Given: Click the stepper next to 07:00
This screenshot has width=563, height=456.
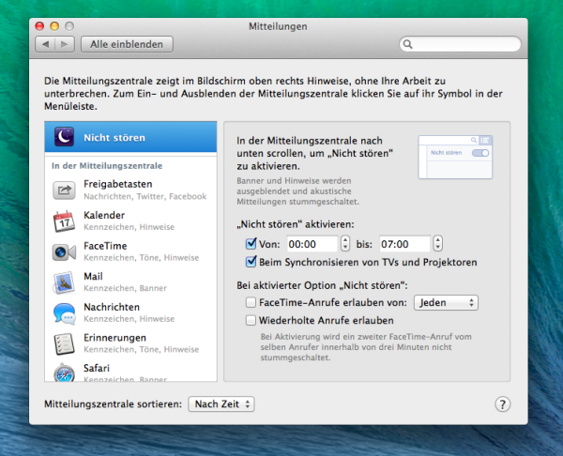Looking at the screenshot, I should click(x=437, y=243).
